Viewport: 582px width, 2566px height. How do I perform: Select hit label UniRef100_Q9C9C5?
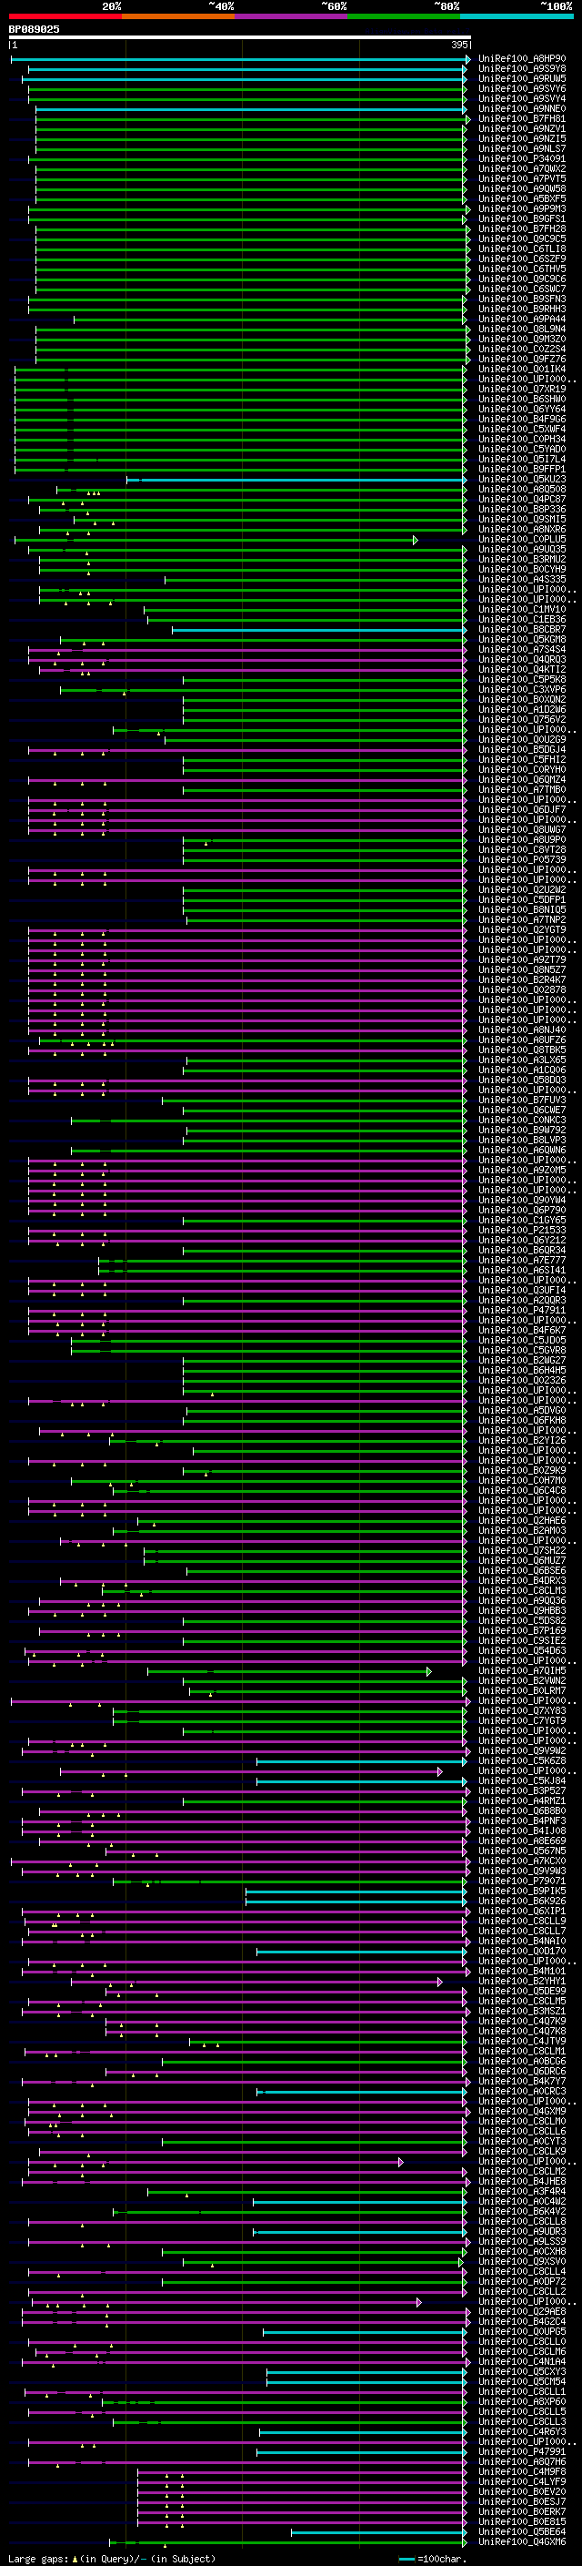click(522, 239)
